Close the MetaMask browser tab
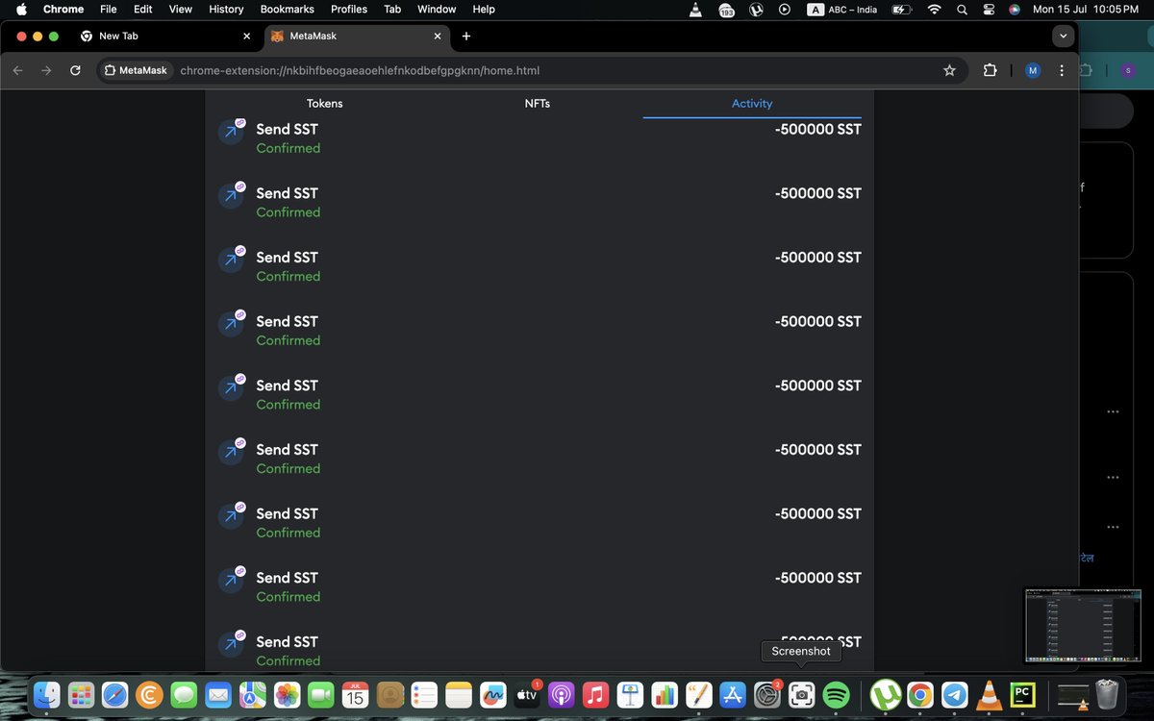The height and width of the screenshot is (721, 1154). pyautogui.click(x=438, y=36)
